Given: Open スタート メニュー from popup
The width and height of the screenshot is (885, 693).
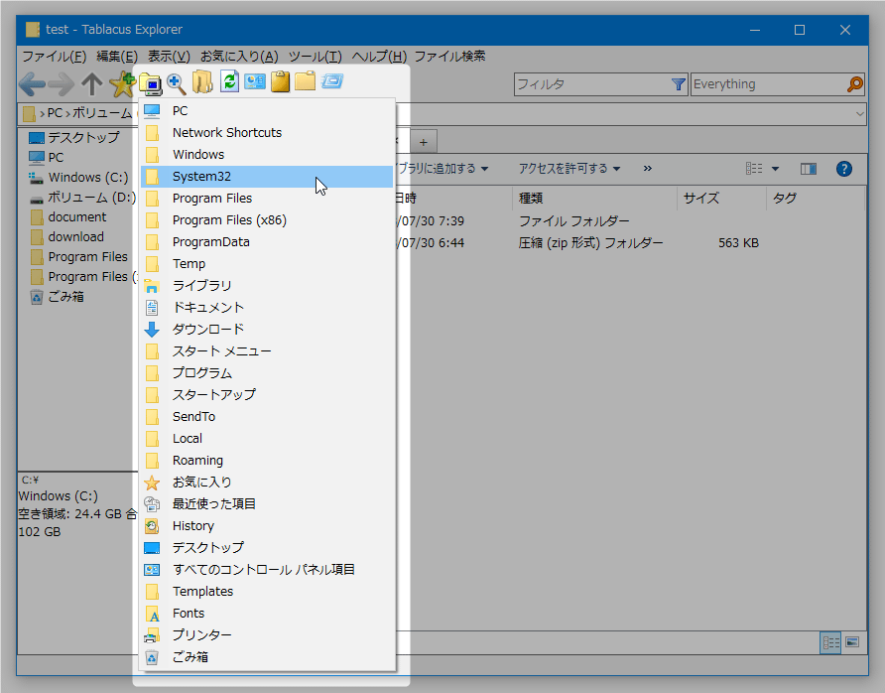Looking at the screenshot, I should click(x=267, y=351).
